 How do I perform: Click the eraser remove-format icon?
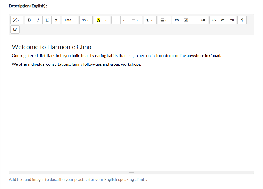coord(56,20)
